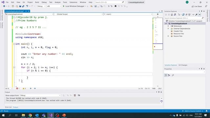This screenshot has width=210, height=118.
Task: Collapse the for loop code fold
Action: 14,68
